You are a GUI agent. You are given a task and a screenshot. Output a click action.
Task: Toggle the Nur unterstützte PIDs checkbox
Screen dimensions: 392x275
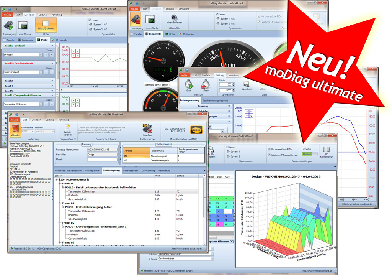269,150
